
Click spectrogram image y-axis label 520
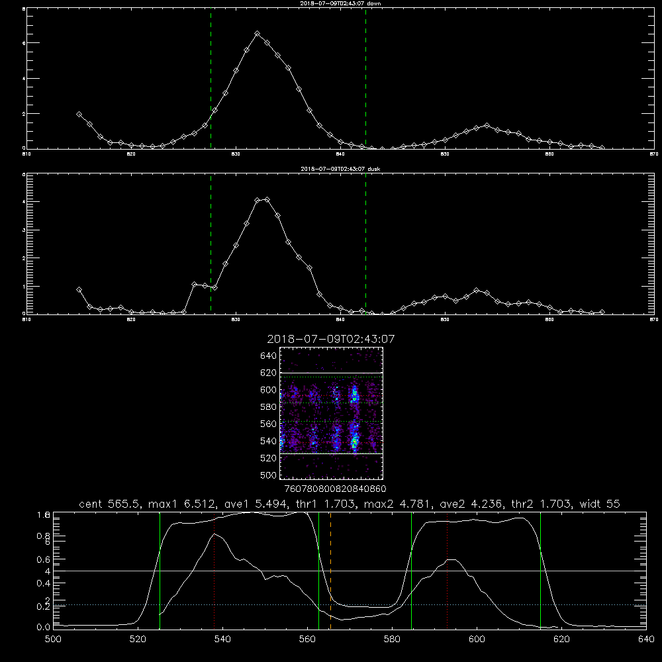[x=269, y=458]
